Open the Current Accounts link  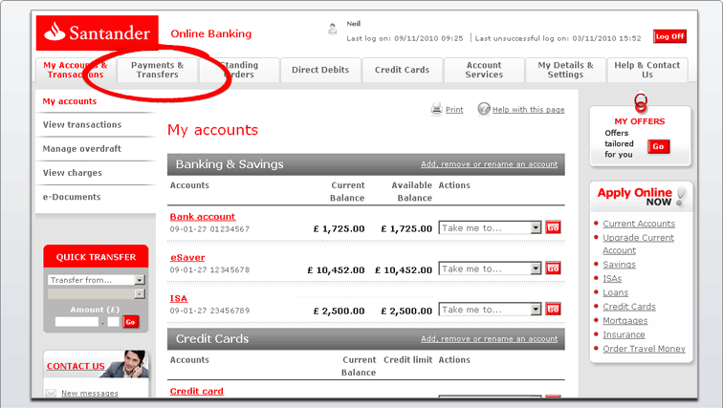click(639, 224)
